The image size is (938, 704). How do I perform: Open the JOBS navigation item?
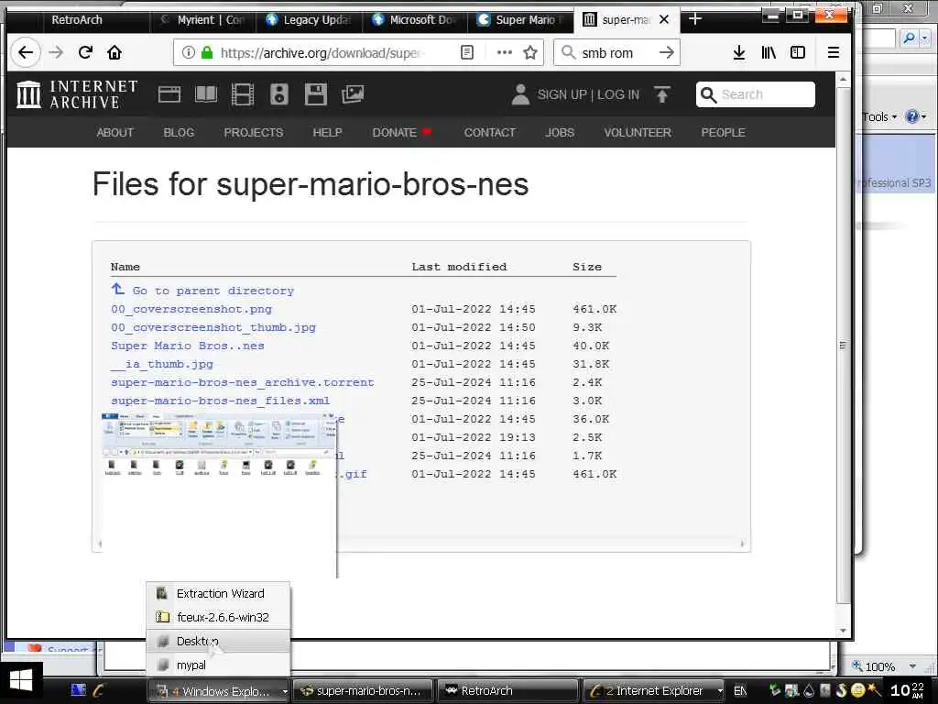(x=560, y=132)
